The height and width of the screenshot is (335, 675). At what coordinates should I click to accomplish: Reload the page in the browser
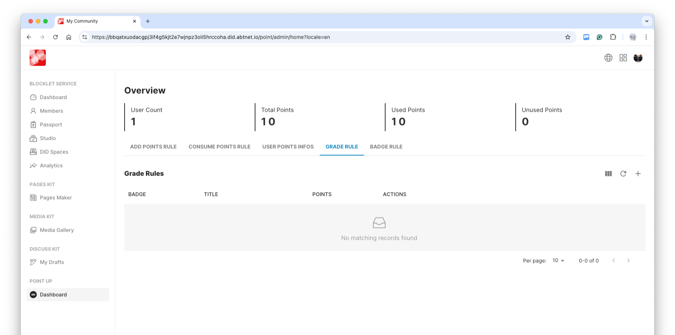(55, 37)
